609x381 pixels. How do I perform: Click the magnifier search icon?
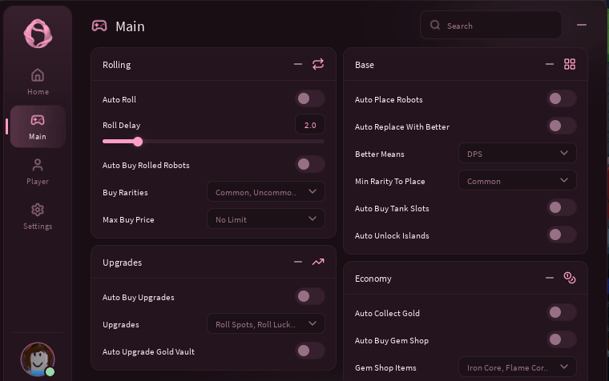coord(435,26)
